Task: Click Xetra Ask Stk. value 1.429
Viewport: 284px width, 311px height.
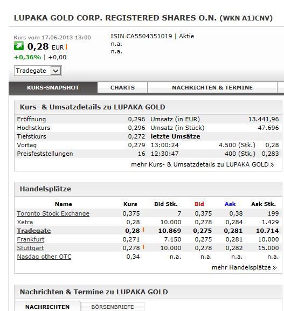Action: [x=270, y=222]
